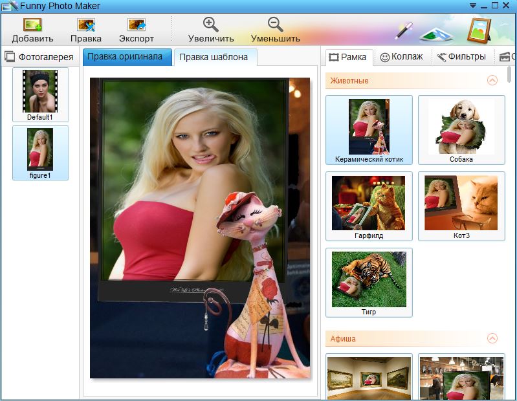Maximize the Funny Photo Maker window

tap(495, 5)
